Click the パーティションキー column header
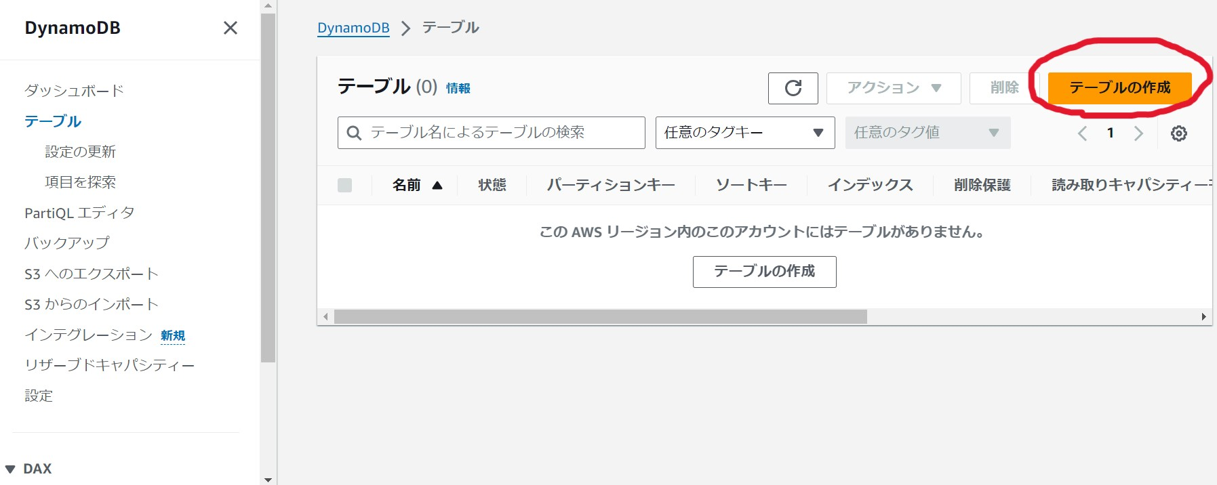1217x485 pixels. point(611,185)
